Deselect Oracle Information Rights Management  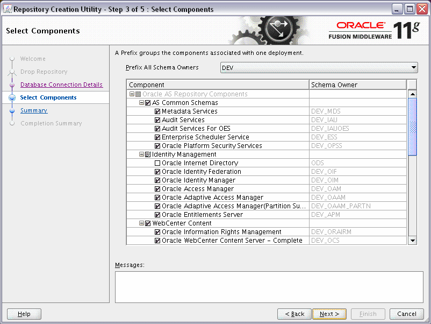157,231
